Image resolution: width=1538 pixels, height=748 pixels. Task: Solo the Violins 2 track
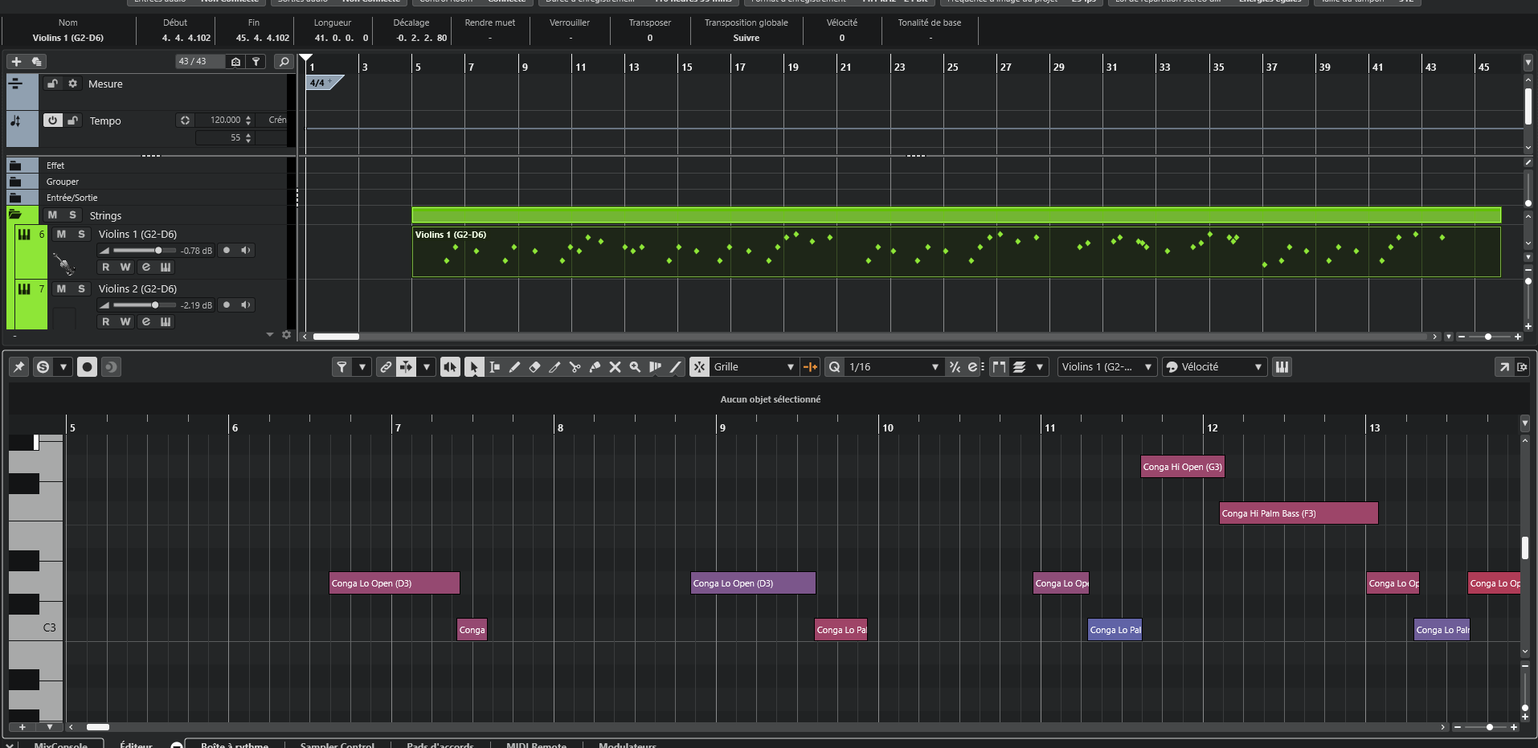81,289
